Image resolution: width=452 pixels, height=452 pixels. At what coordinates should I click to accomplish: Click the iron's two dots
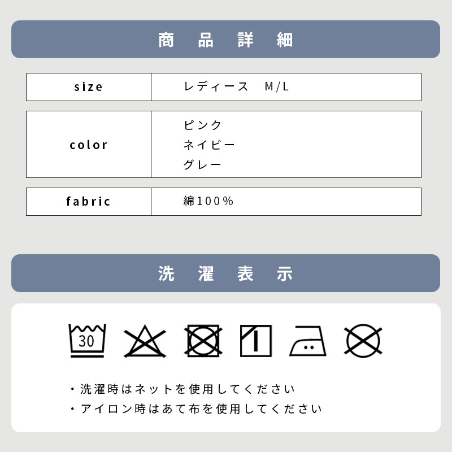coord(309,347)
